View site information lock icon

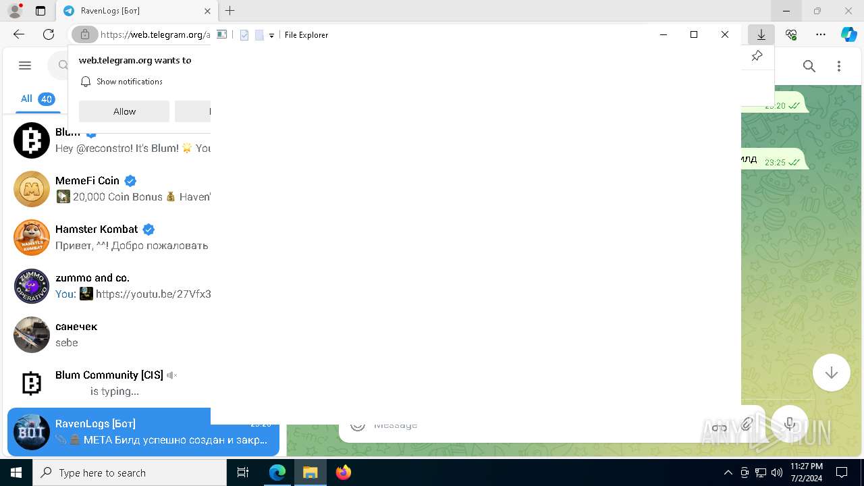(84, 34)
